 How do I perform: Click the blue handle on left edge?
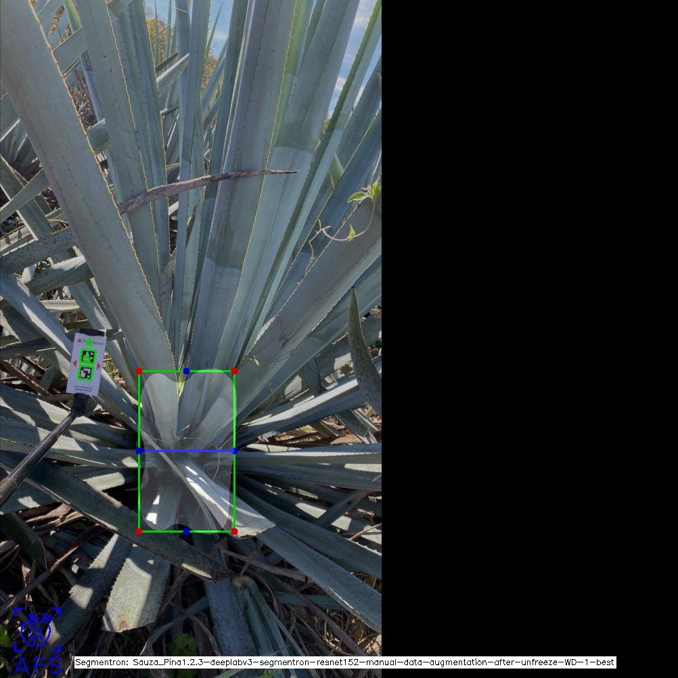[139, 451]
